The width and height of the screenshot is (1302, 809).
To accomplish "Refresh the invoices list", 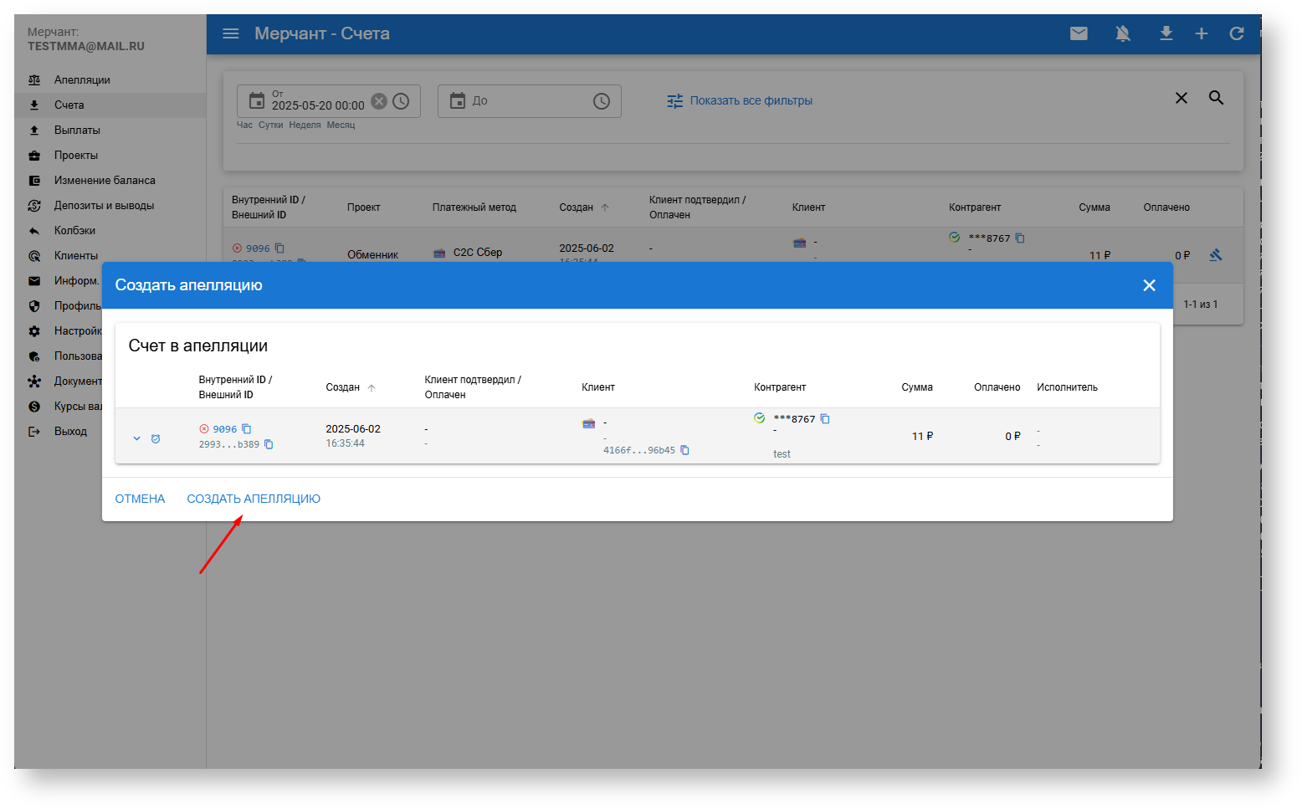I will pyautogui.click(x=1237, y=33).
